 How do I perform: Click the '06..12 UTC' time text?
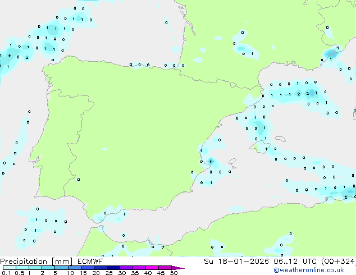(295, 262)
